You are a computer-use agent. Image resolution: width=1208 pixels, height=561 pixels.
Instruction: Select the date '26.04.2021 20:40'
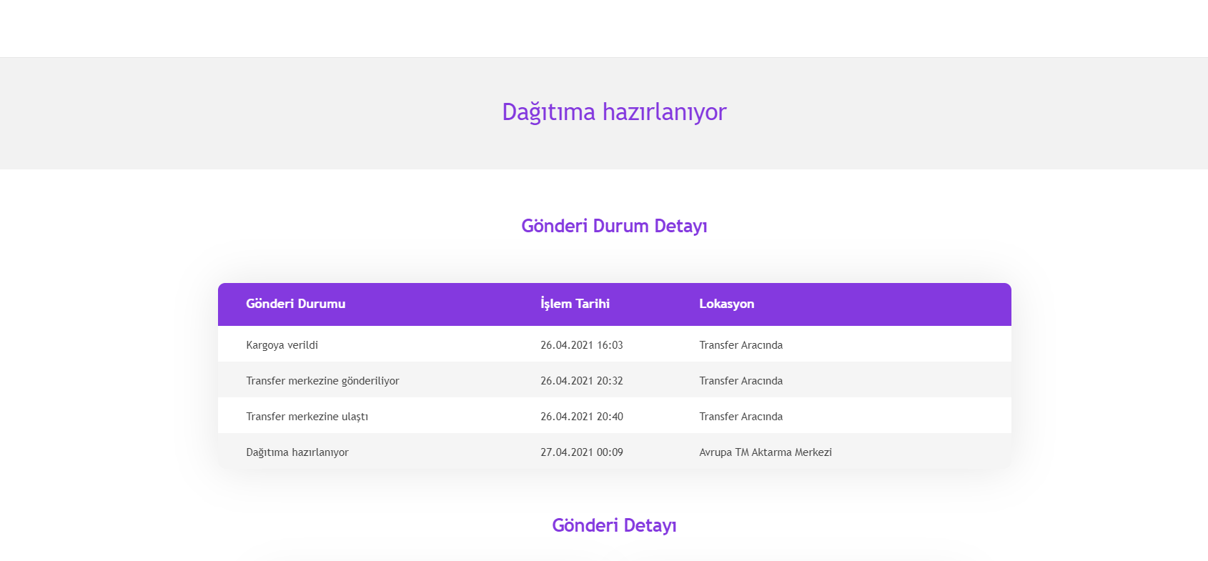point(582,417)
